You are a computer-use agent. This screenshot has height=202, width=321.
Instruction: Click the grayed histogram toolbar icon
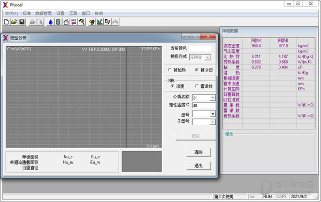115,22
